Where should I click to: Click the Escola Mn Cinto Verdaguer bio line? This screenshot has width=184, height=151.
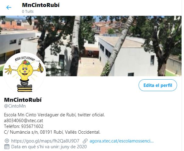point(54,115)
